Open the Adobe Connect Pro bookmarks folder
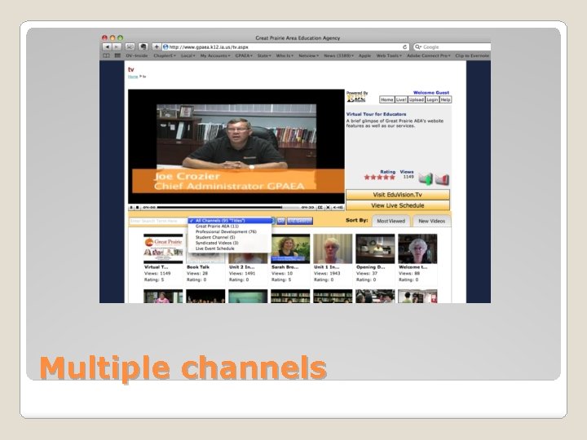Screen dimensions: 587x440 (x=429, y=55)
